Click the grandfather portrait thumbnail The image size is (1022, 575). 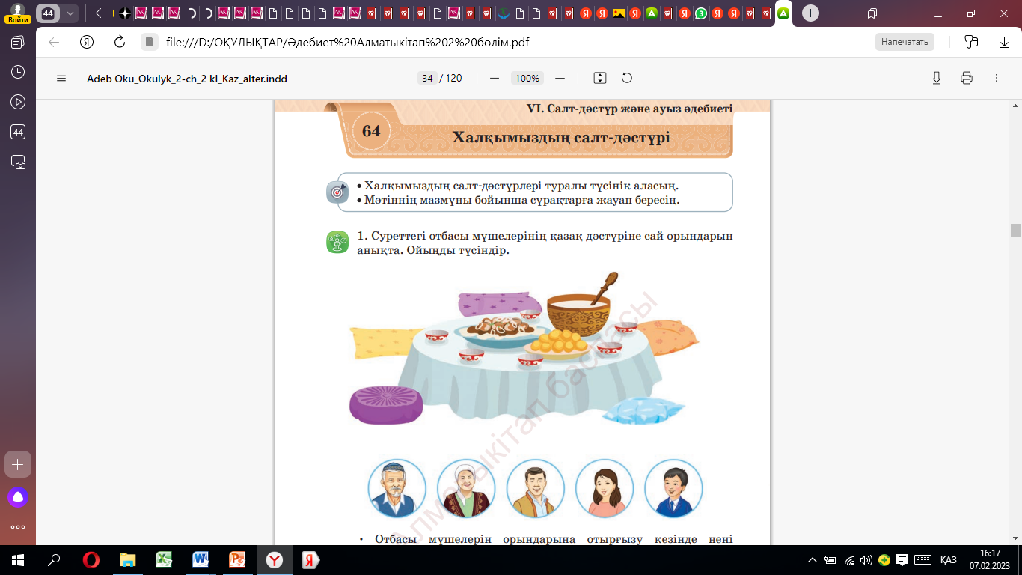click(397, 488)
